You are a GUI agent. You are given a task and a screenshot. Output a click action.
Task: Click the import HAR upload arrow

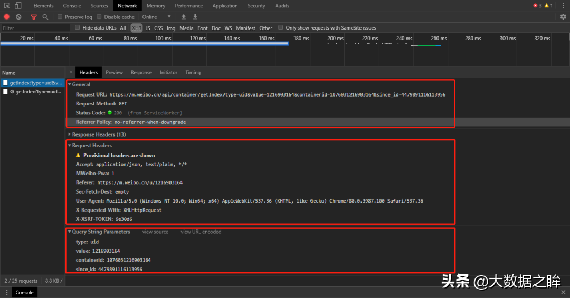click(184, 17)
